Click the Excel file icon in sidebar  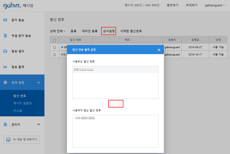[x=5, y=36]
